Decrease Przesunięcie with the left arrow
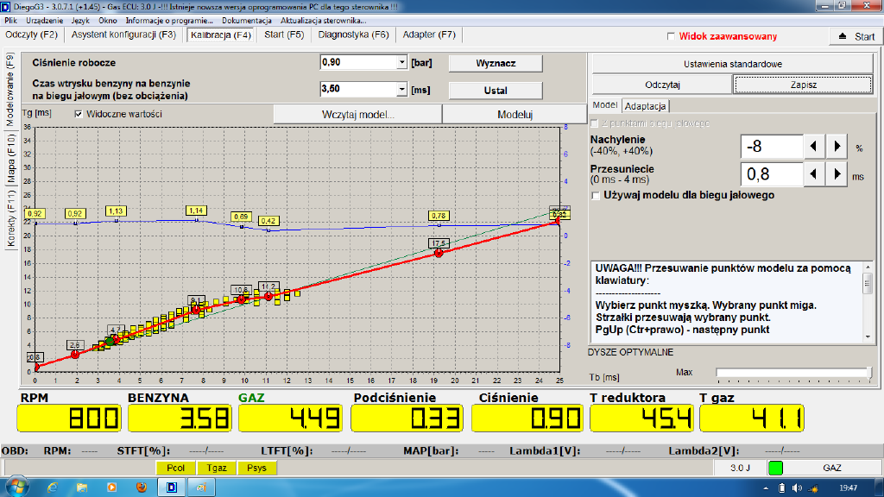884x497 pixels. tap(813, 174)
